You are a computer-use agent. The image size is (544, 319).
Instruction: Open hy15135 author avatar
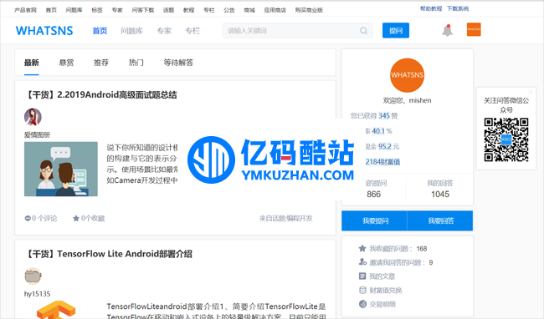click(x=33, y=276)
